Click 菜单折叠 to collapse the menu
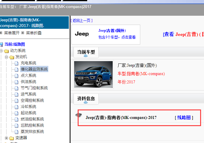The height and width of the screenshot is (143, 204). pos(34,33)
